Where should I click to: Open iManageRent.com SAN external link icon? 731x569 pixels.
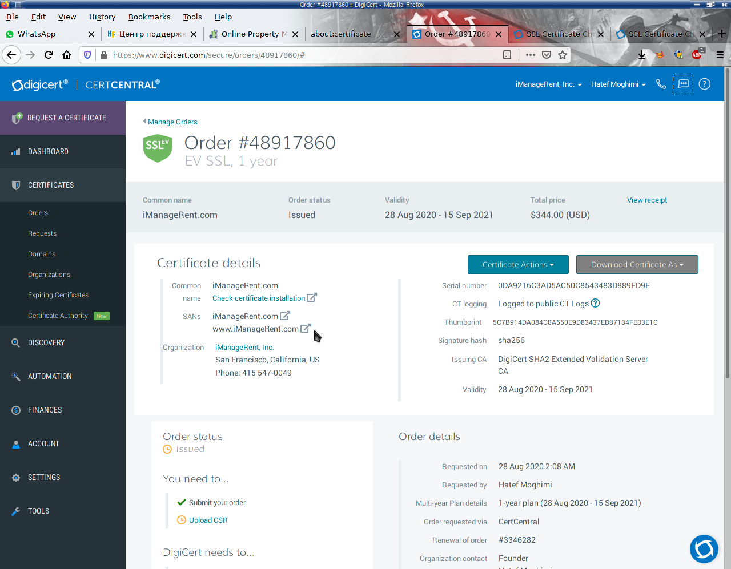(x=285, y=316)
